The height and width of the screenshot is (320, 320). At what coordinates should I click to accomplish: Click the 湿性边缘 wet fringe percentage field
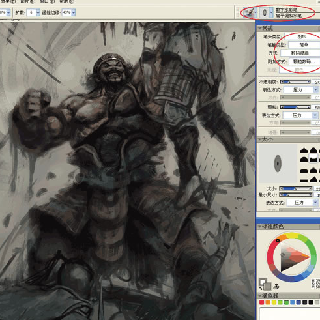[66, 12]
